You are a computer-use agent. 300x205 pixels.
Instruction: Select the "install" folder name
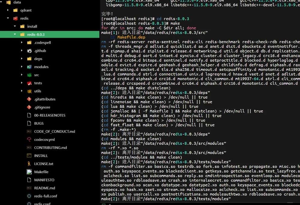[32, 26]
